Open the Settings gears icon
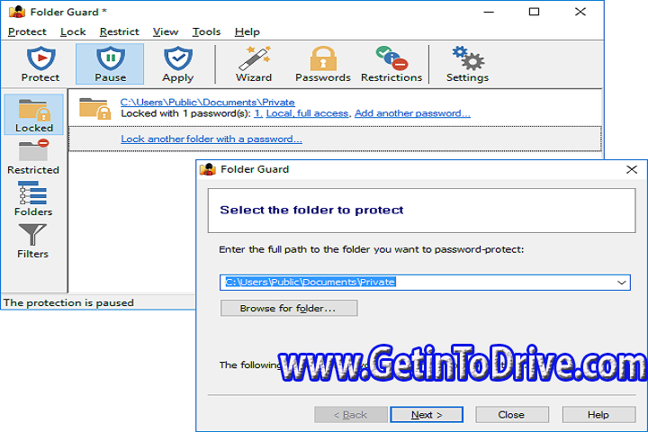This screenshot has height=432, width=648. click(467, 64)
